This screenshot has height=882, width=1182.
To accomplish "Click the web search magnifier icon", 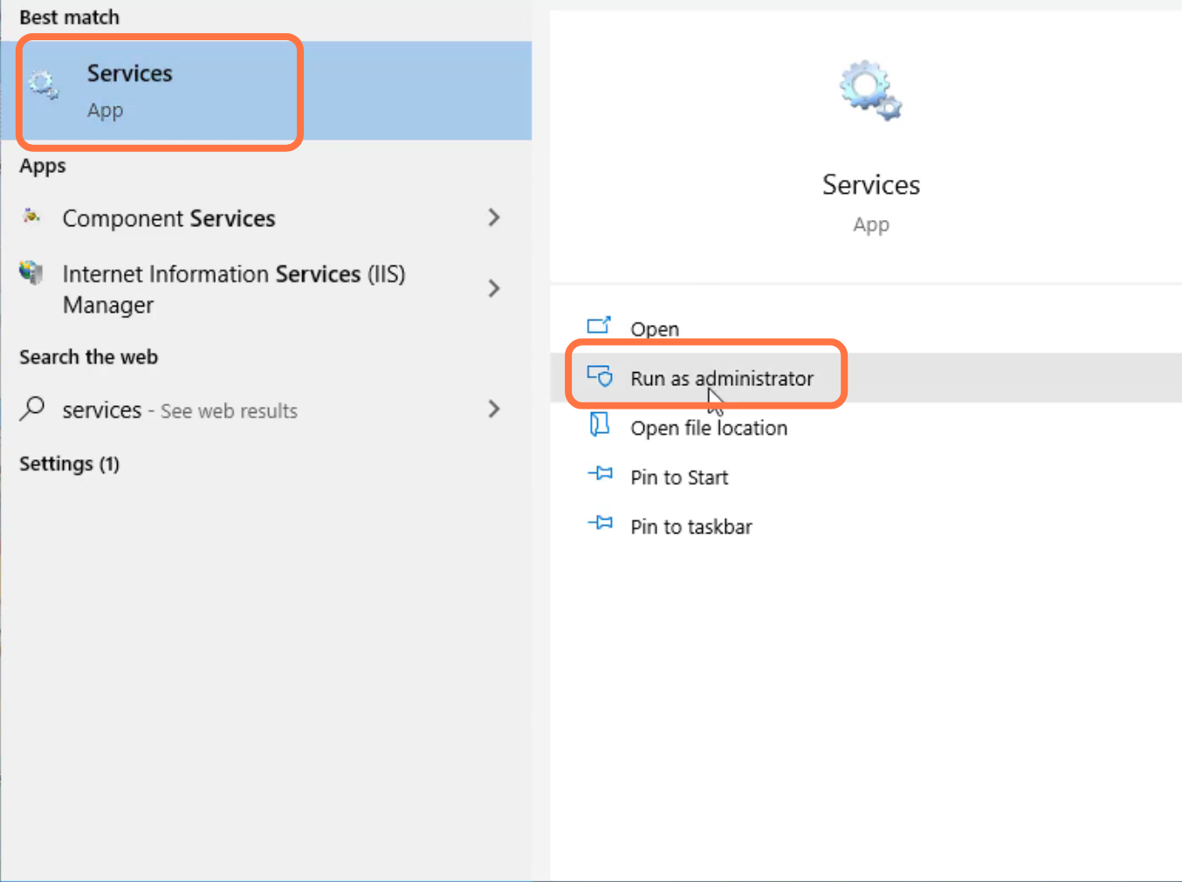I will [x=32, y=408].
